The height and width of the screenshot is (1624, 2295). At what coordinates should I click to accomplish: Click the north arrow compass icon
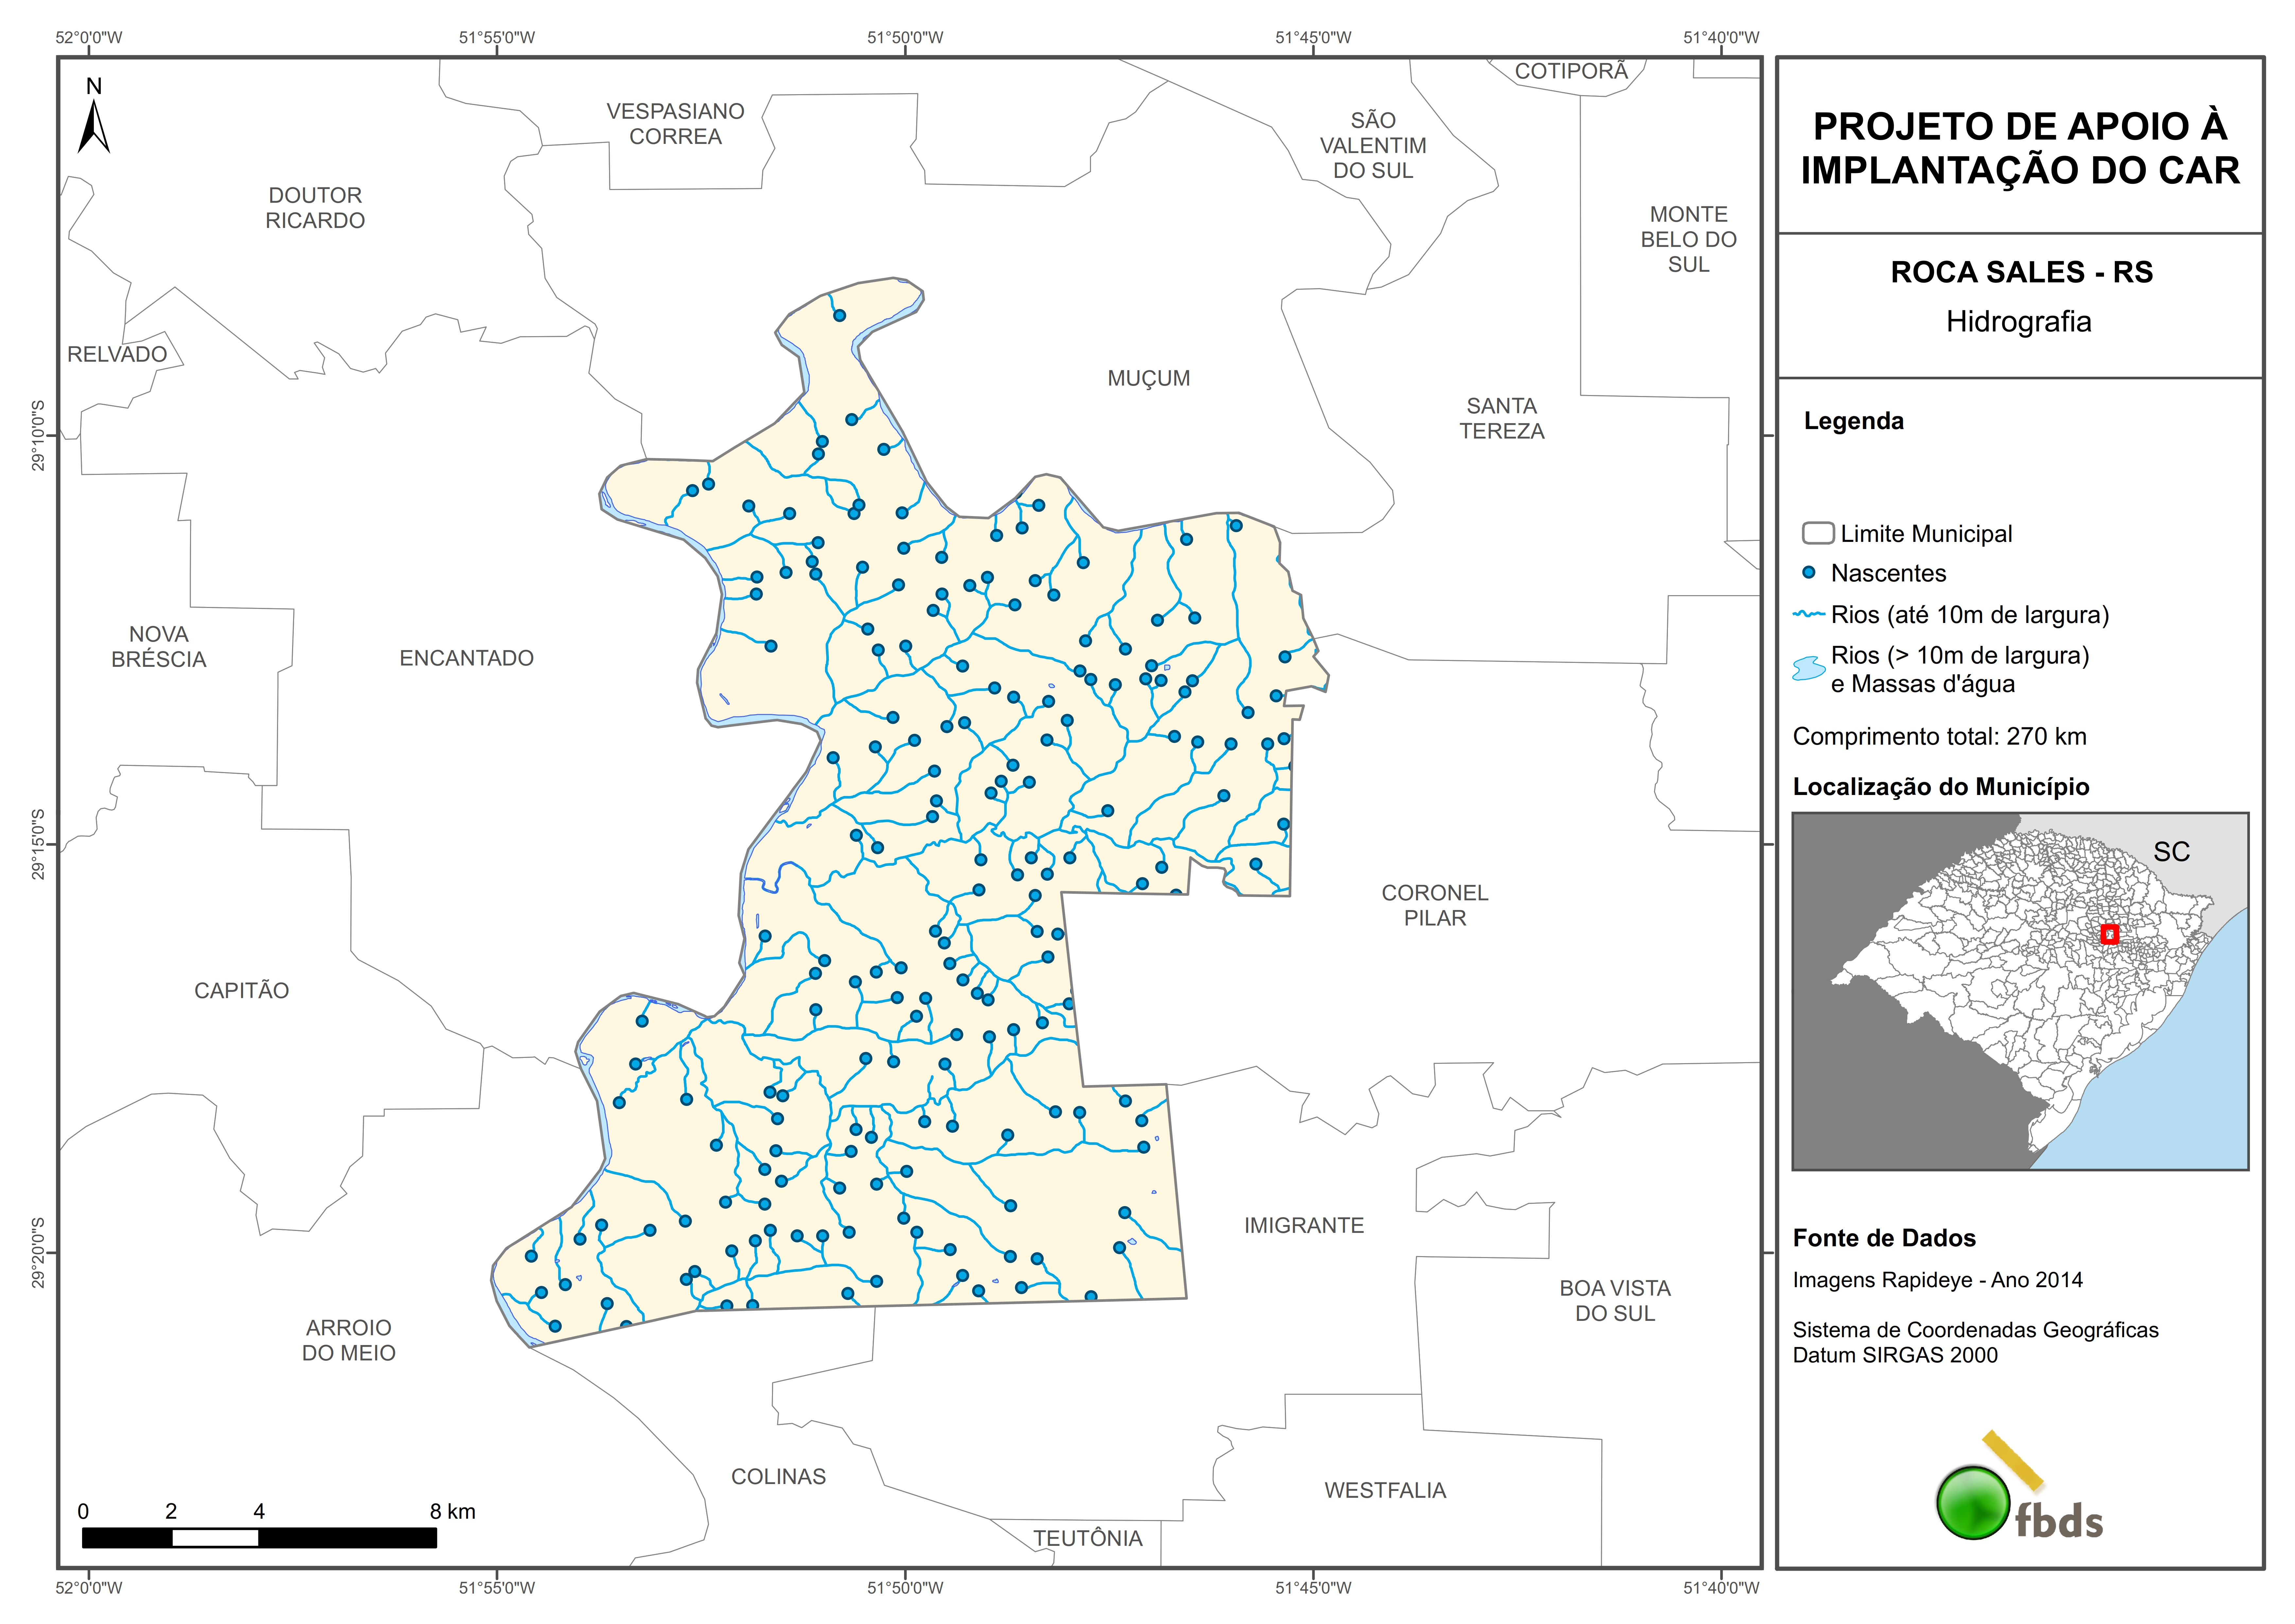click(x=94, y=125)
